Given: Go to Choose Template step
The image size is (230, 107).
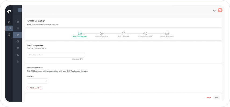Looking at the screenshot, I should click(x=102, y=35).
